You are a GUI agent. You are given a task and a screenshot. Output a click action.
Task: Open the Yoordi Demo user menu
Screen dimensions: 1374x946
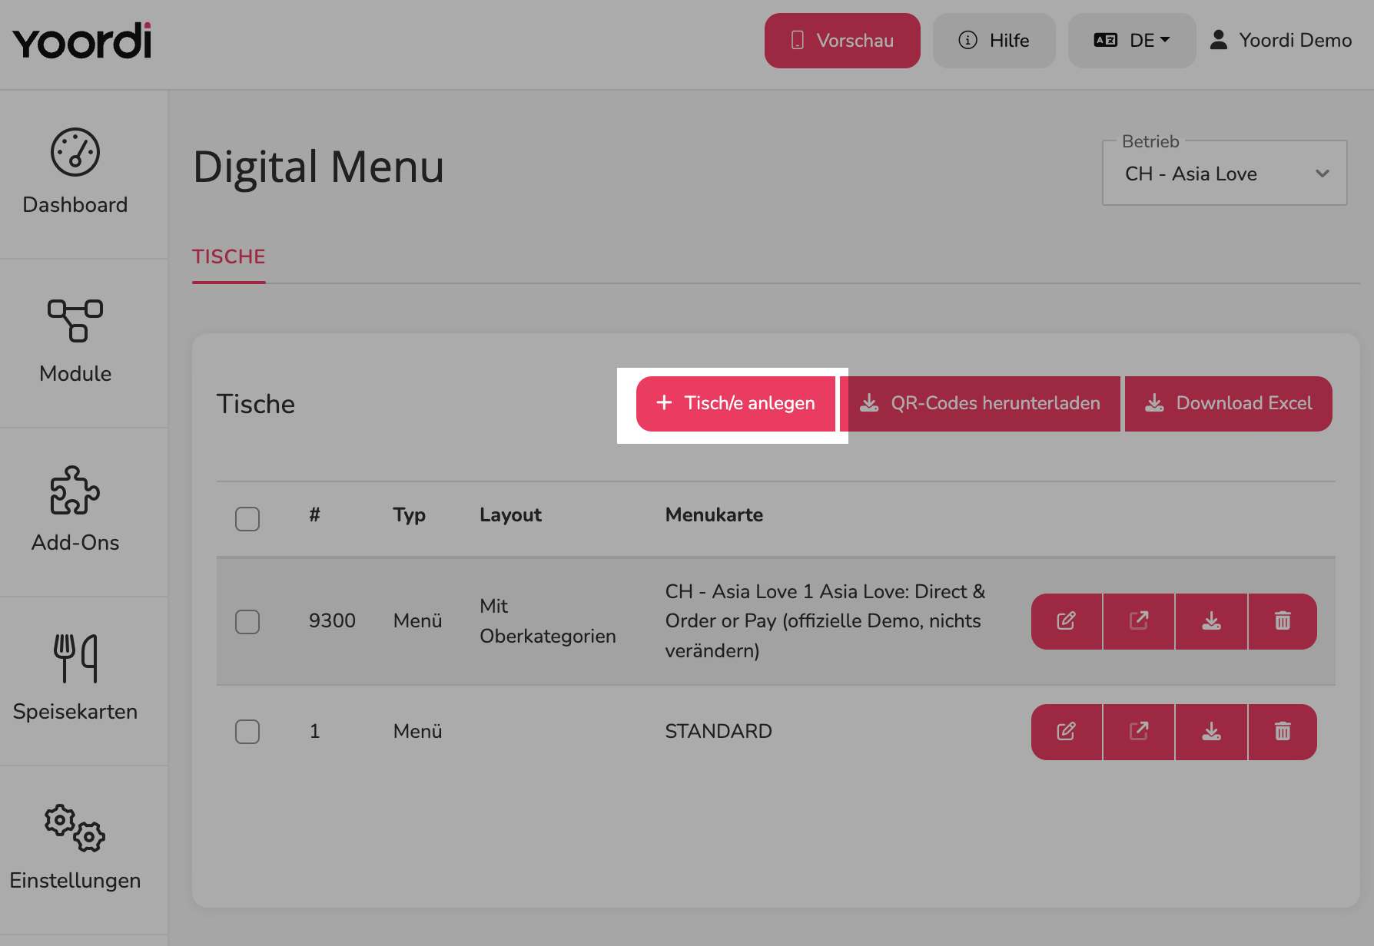click(x=1281, y=41)
